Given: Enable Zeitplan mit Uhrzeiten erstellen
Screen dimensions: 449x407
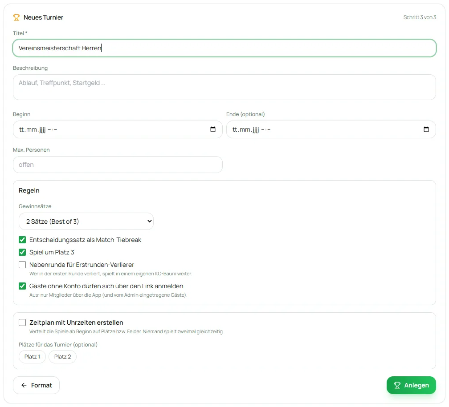Looking at the screenshot, I should [22, 322].
